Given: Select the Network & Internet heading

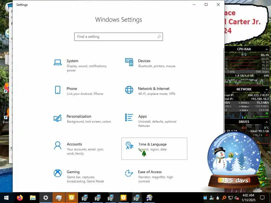Looking at the screenshot, I should (x=154, y=89).
